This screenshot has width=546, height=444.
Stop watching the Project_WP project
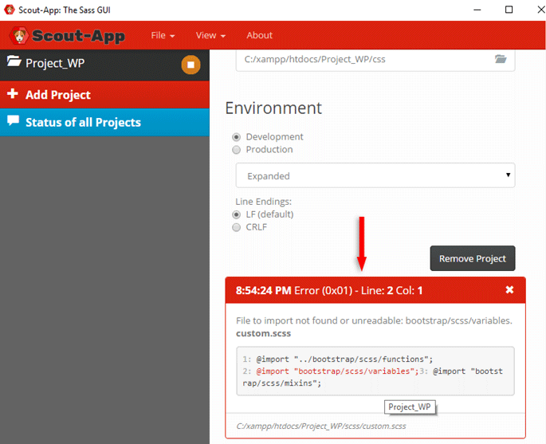[x=191, y=65]
